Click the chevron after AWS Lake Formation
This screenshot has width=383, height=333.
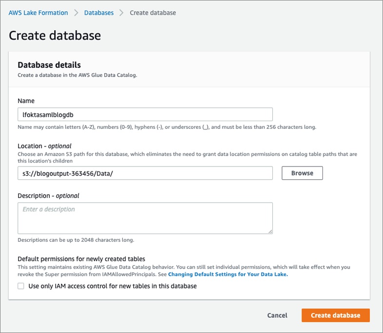click(x=76, y=13)
